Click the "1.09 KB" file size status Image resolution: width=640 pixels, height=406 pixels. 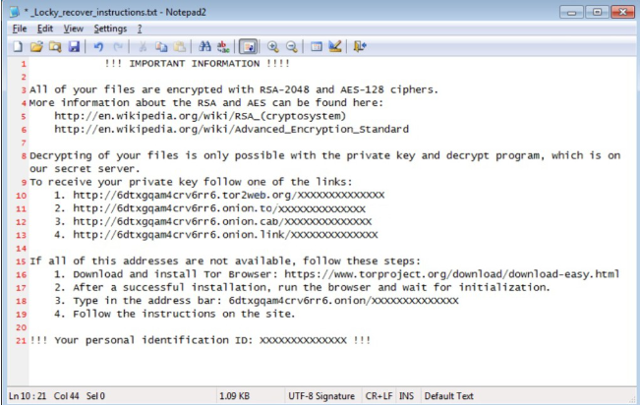point(234,396)
